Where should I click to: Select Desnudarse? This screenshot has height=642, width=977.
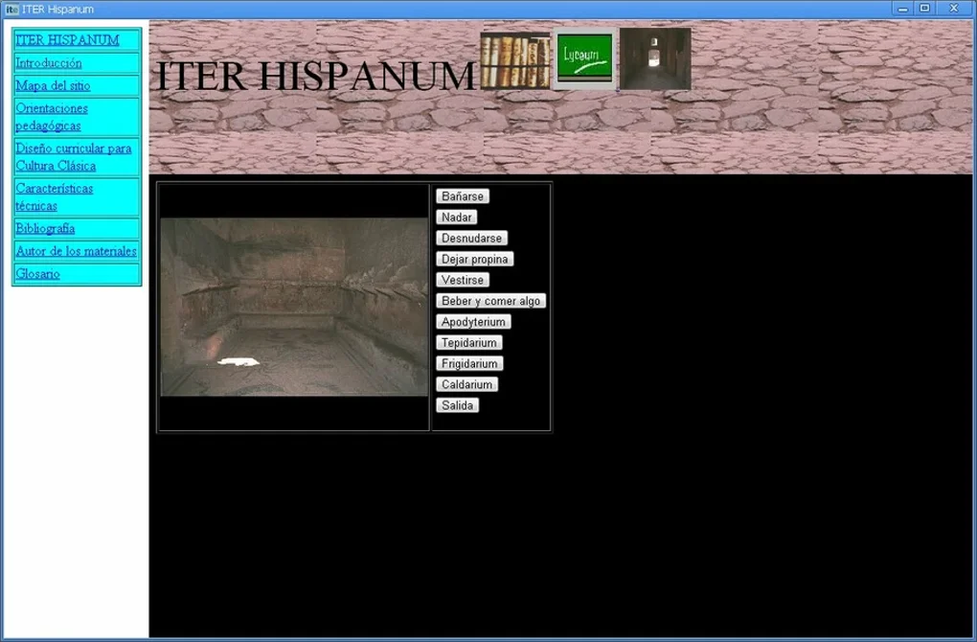point(471,238)
